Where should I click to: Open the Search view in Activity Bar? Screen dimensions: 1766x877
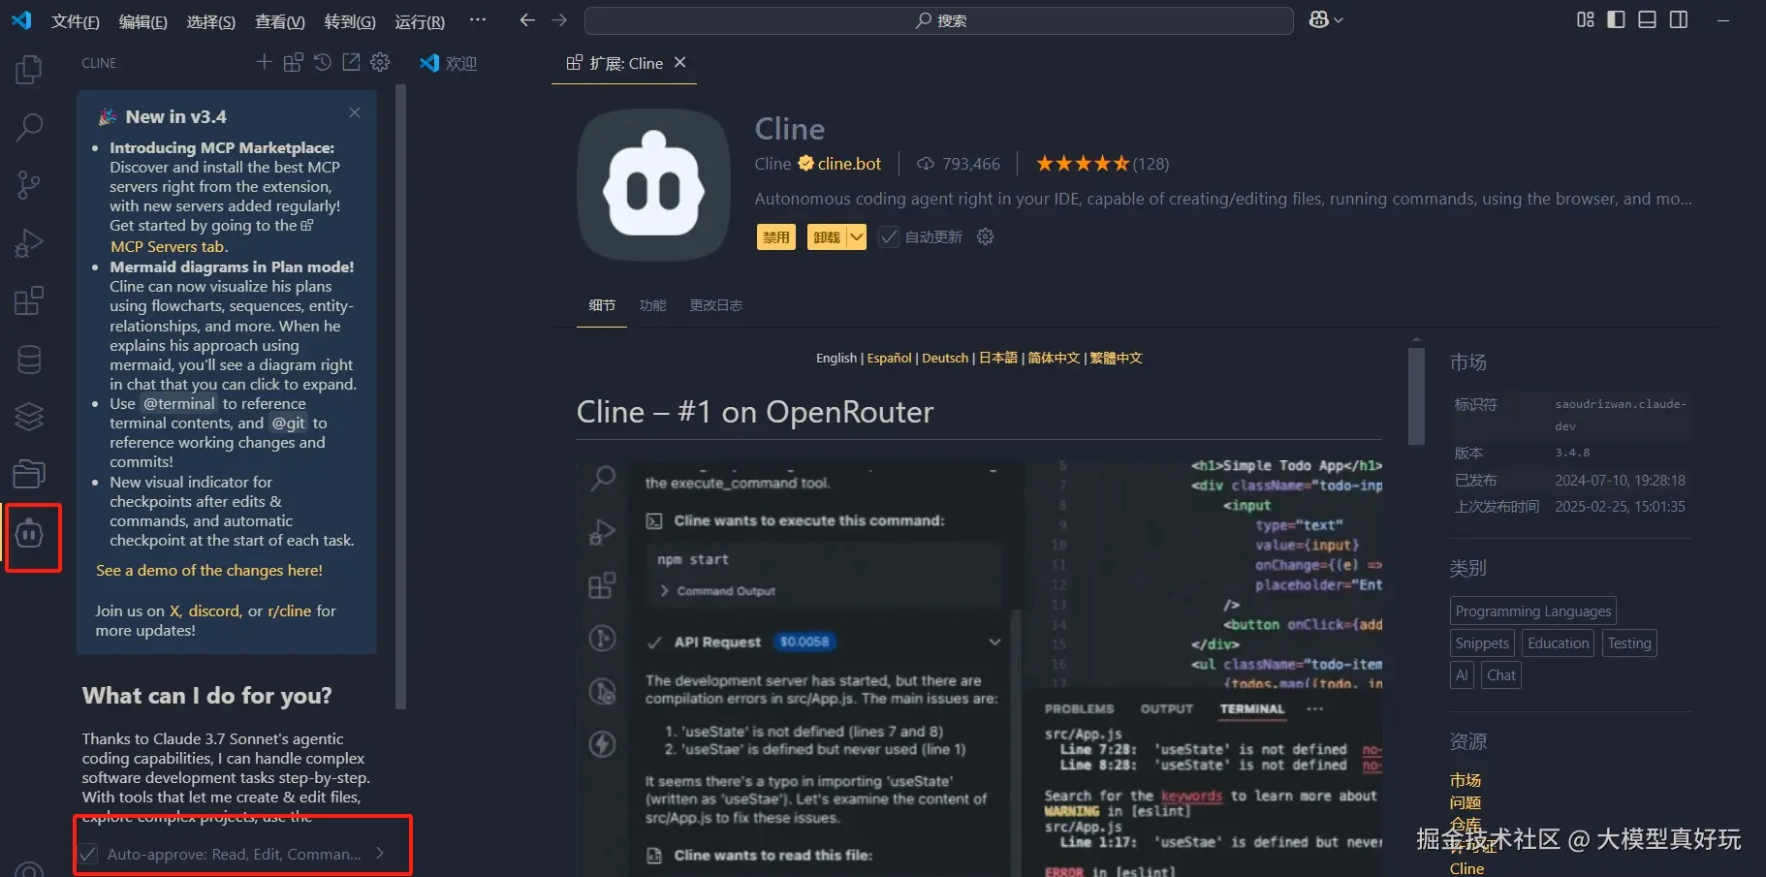(28, 126)
